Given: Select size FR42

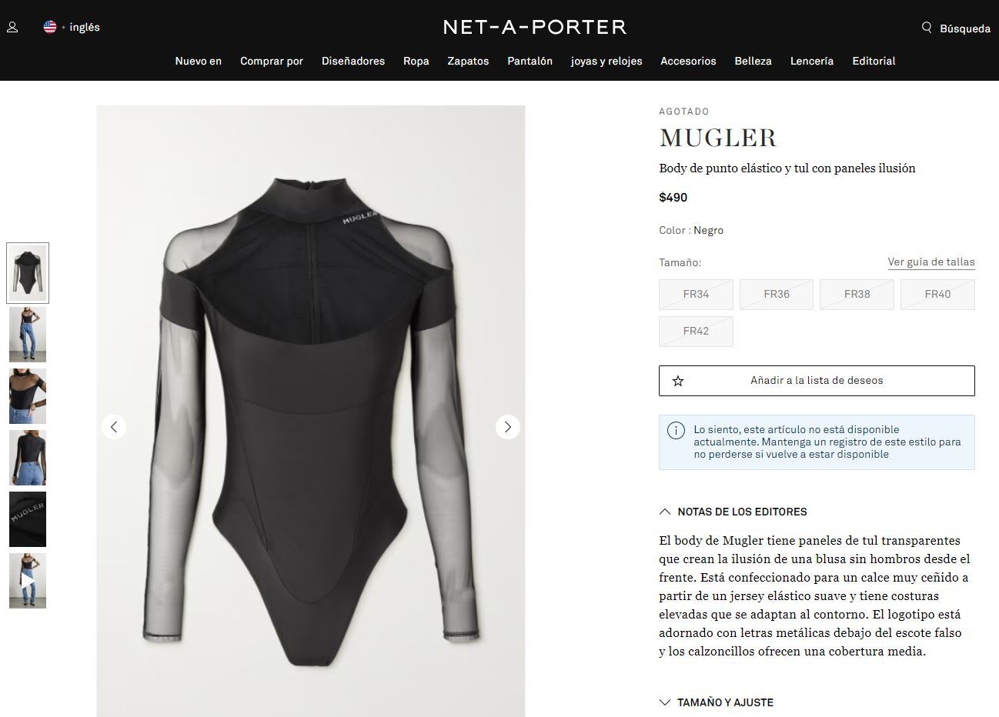Looking at the screenshot, I should pos(696,331).
